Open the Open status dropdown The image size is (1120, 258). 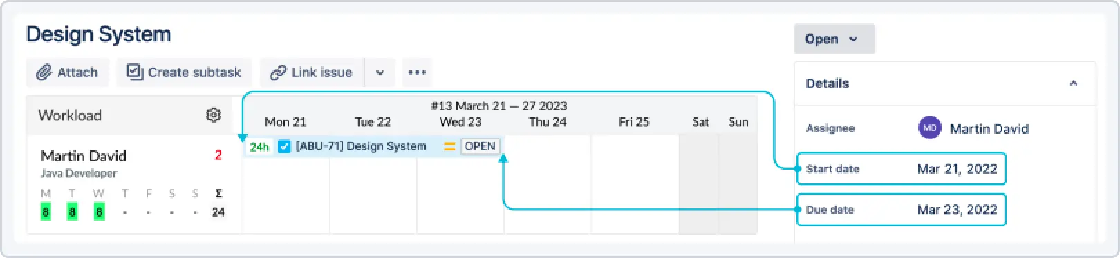click(834, 39)
